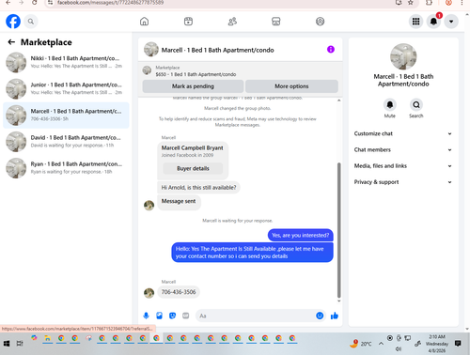Image resolution: width=470 pixels, height=355 pixels.
Task: Search within the conversation
Action: point(416,104)
